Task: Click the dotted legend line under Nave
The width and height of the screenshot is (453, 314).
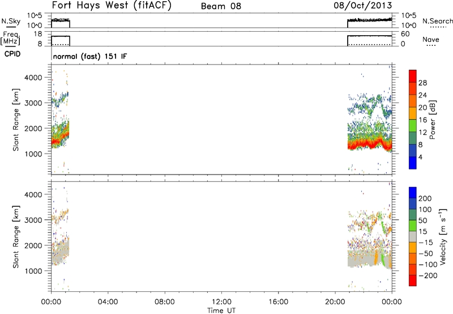Action: pos(431,45)
